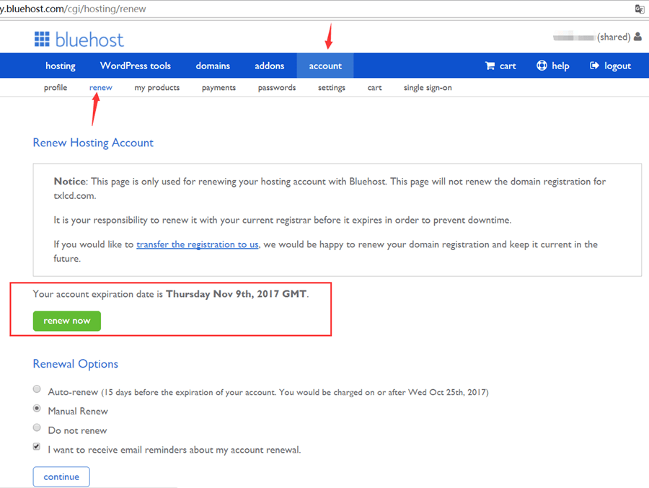649x488 pixels.
Task: Follow the transfer the registration to us link
Action: (x=198, y=244)
